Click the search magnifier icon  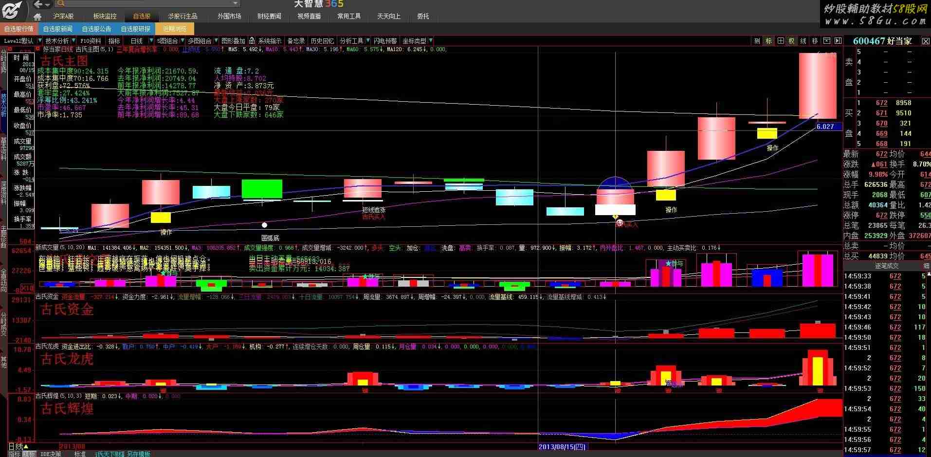(60, 4)
